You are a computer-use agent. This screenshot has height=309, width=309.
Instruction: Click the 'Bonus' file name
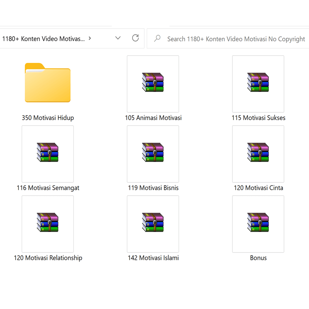point(258,258)
